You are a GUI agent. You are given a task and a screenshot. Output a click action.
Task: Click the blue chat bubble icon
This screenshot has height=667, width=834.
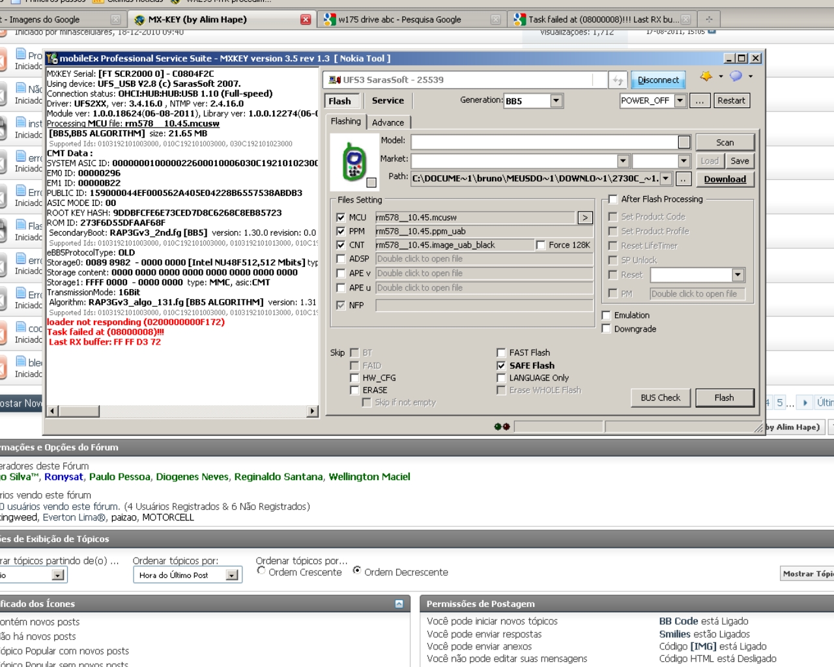736,76
